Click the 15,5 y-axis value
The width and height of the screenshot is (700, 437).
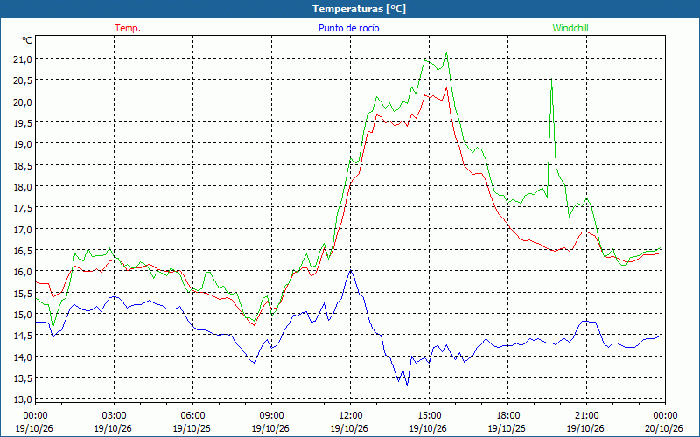[23, 293]
